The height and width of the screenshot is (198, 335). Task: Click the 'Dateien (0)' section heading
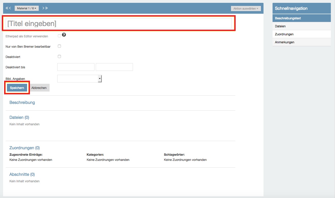point(19,118)
